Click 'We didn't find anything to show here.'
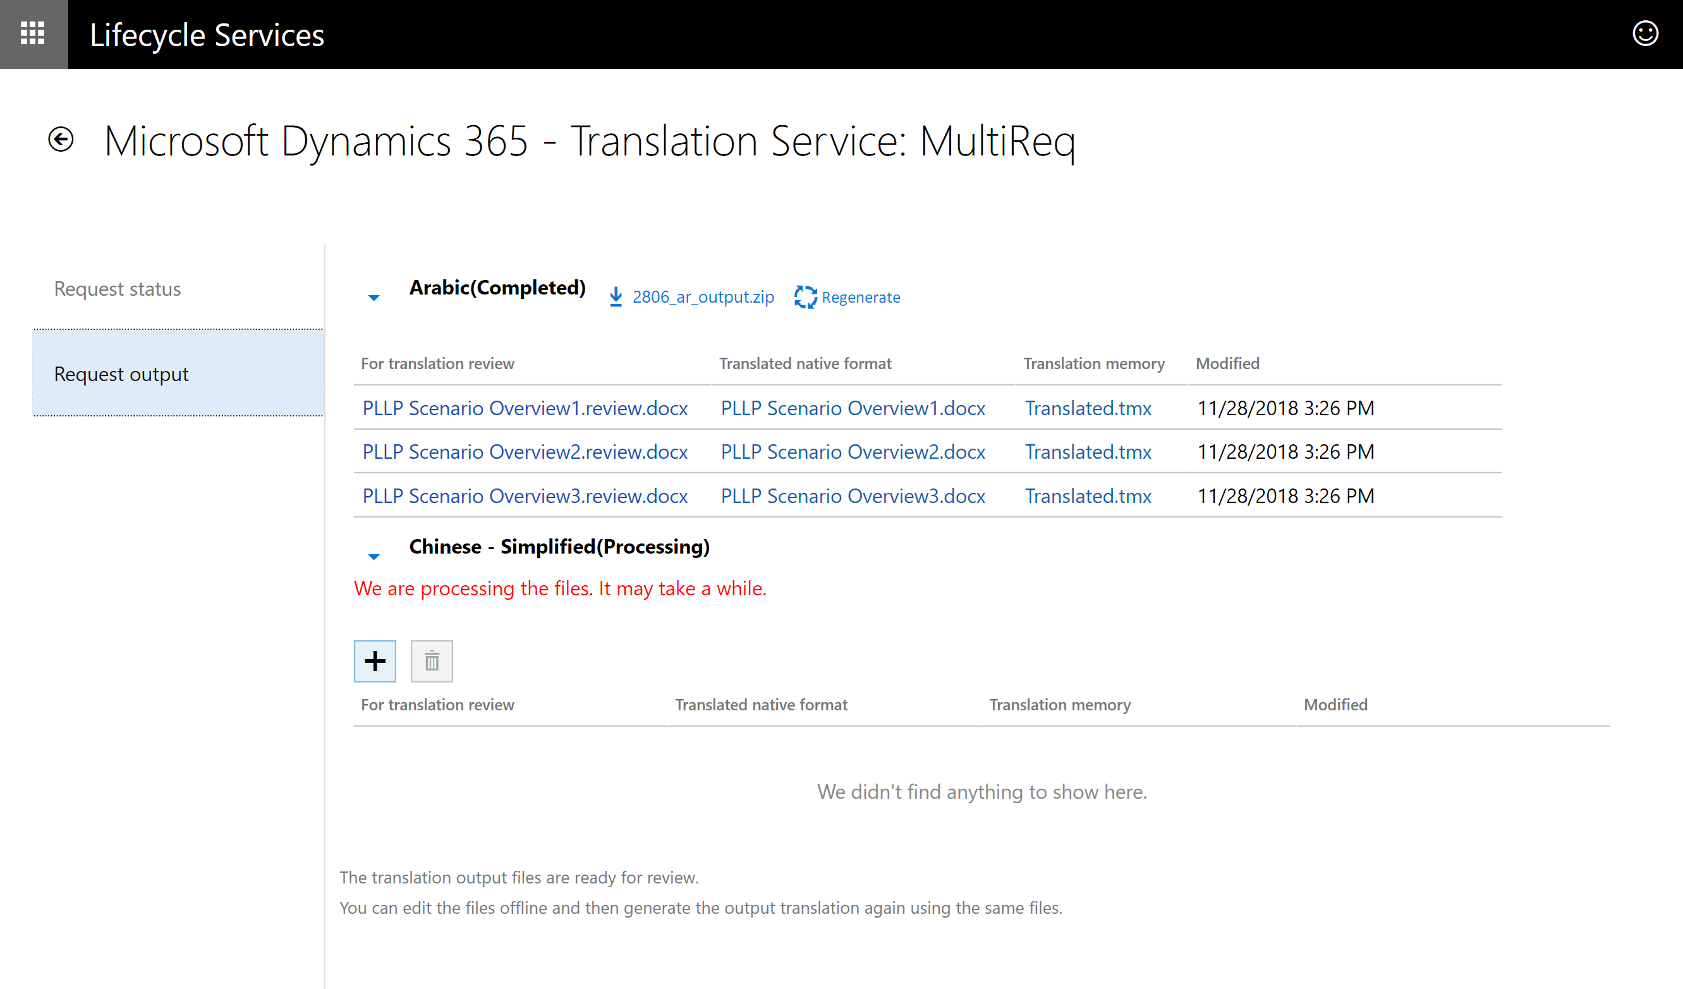This screenshot has height=989, width=1683. (981, 792)
